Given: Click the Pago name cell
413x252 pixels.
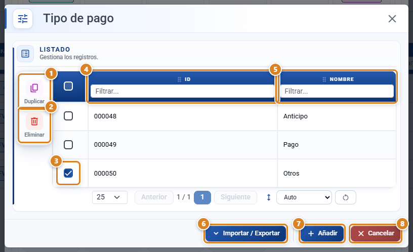Looking at the screenshot, I should (x=337, y=145).
